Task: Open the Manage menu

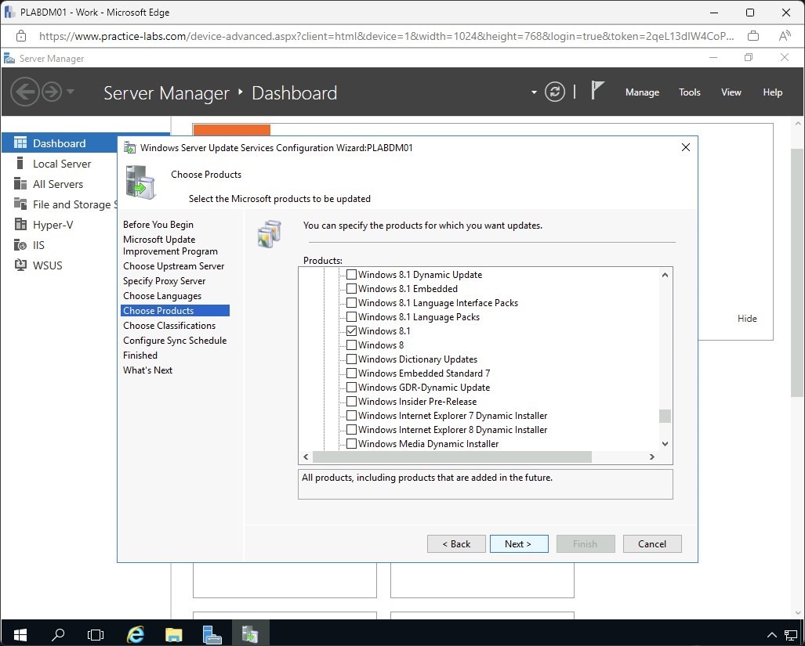Action: [x=642, y=92]
